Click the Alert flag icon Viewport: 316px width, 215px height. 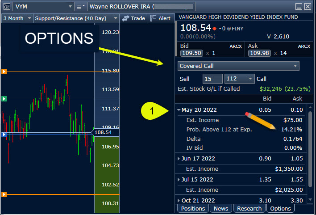coord(153,18)
